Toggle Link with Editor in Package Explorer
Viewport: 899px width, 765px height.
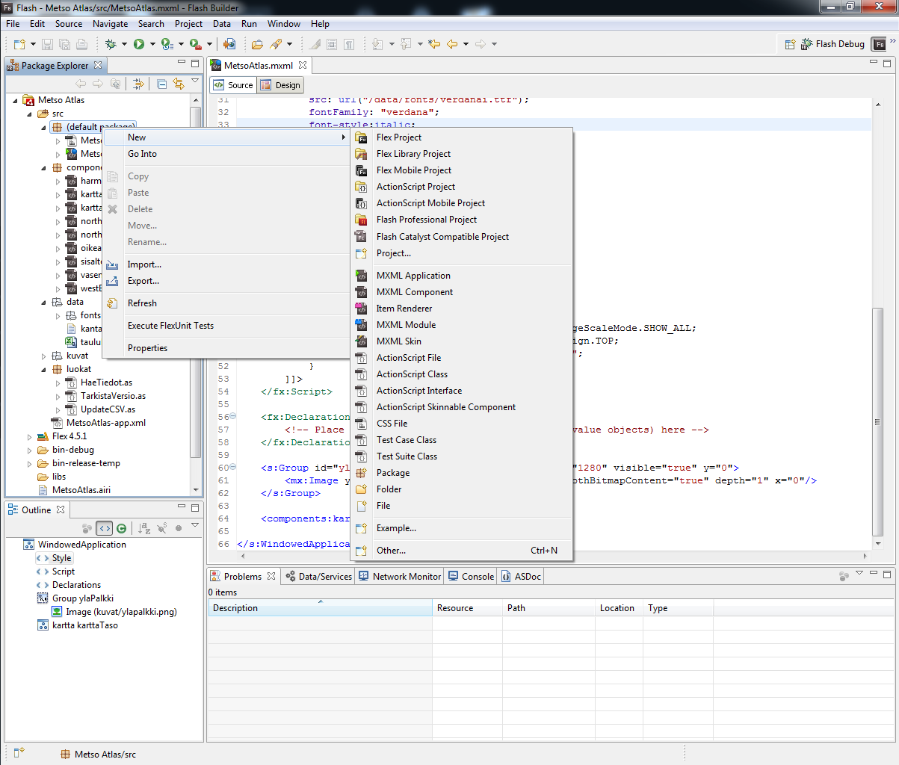point(179,84)
